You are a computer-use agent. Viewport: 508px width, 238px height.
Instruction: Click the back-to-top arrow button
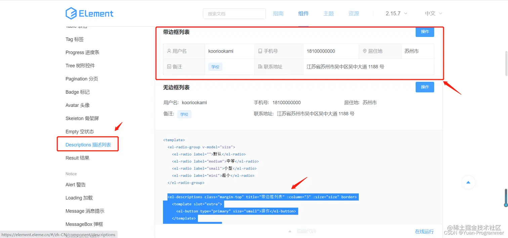coord(468,182)
